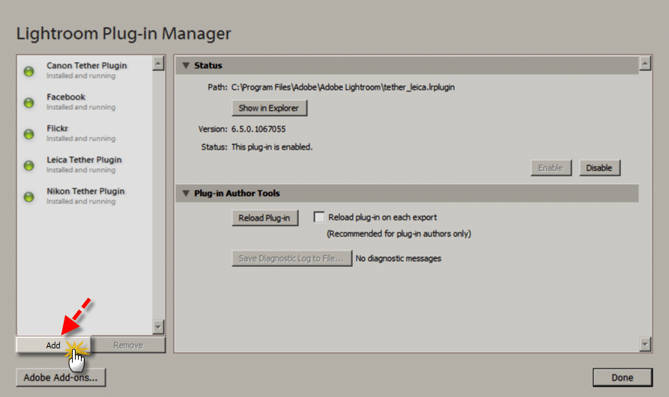669x397 pixels.
Task: Click details panel scrollbar up arrow
Action: (645, 64)
